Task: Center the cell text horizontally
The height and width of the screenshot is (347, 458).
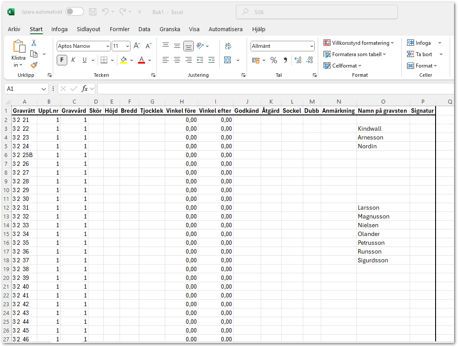Action: (177, 60)
